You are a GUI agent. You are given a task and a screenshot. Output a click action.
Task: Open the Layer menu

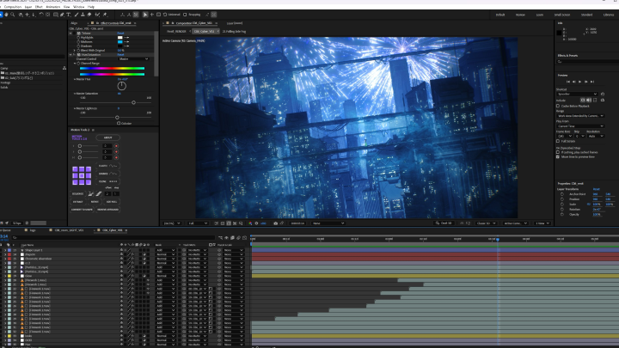[28, 7]
